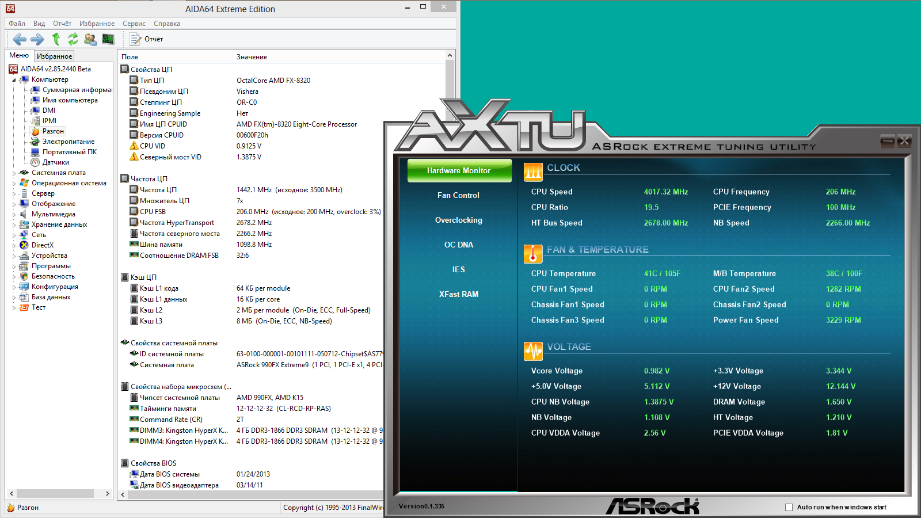Image resolution: width=921 pixels, height=518 pixels.
Task: Expand the Отображение tree node
Action: coord(14,204)
